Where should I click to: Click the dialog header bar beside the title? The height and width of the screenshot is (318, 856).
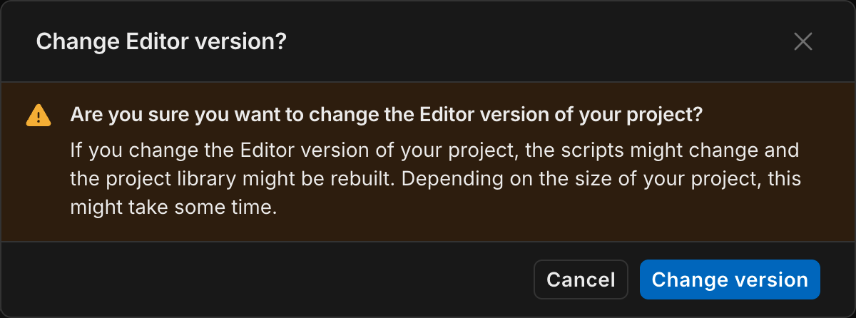[535, 41]
